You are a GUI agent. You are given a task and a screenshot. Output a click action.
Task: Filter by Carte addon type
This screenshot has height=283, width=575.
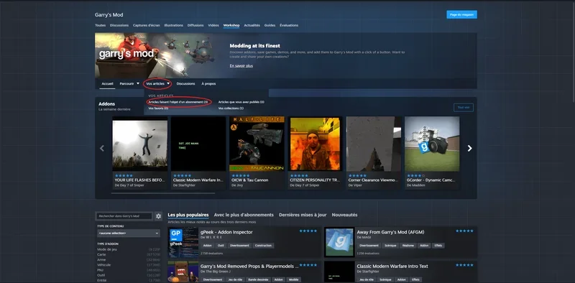[x=129, y=254]
